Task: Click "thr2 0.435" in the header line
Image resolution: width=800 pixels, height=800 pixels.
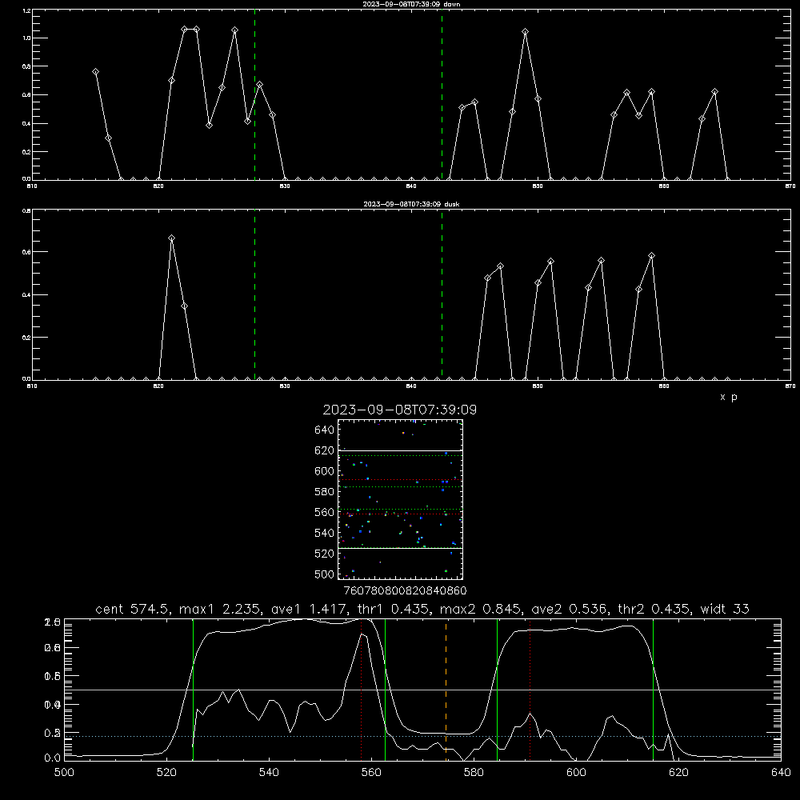Action: coord(654,609)
